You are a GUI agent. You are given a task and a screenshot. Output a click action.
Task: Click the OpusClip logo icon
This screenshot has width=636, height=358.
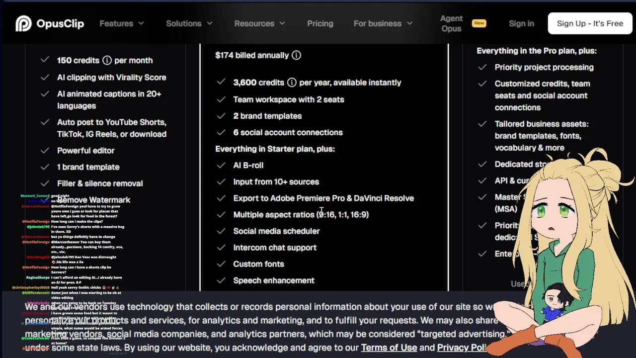23,23
